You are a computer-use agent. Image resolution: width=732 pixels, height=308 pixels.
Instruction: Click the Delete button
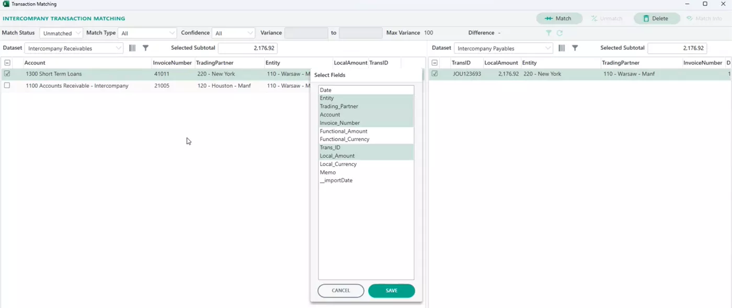(x=656, y=18)
